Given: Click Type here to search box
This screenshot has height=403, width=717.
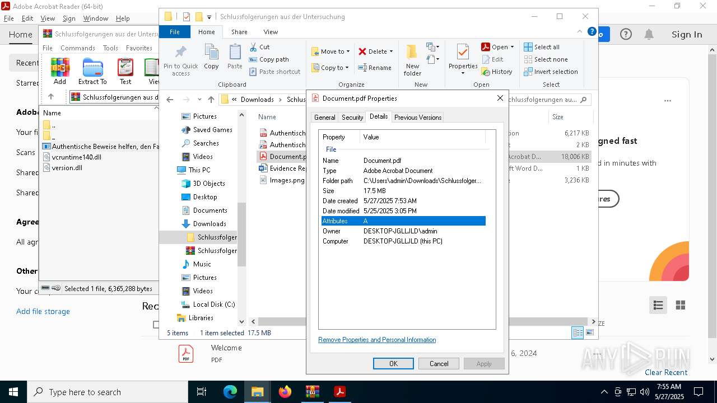Looking at the screenshot, I should [108, 392].
